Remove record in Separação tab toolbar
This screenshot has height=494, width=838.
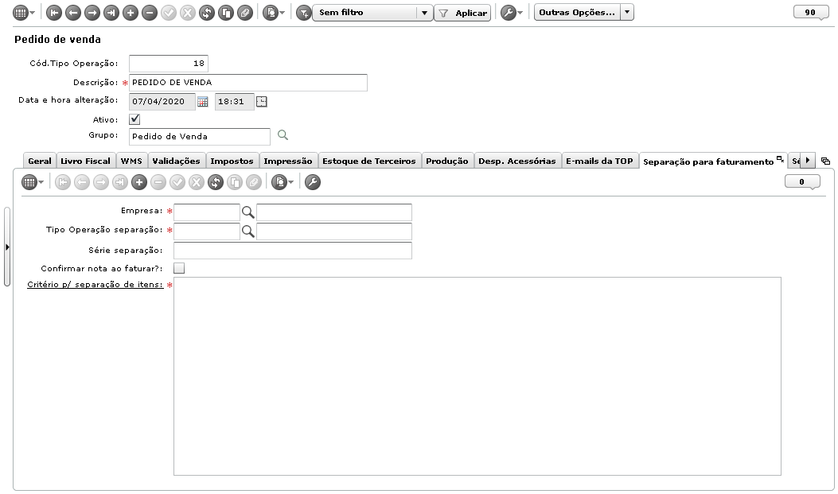pos(158,183)
